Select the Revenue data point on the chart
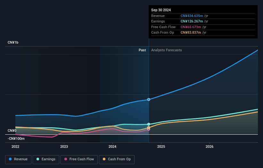This screenshot has width=263, height=168. click(149, 99)
